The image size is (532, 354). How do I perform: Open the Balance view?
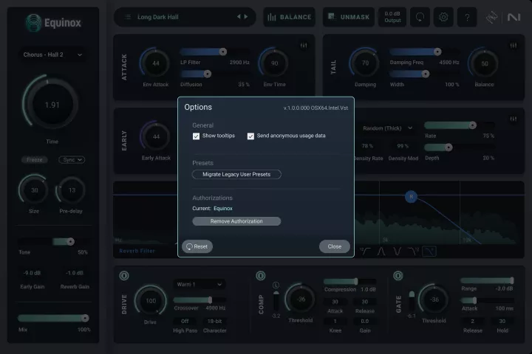[290, 17]
